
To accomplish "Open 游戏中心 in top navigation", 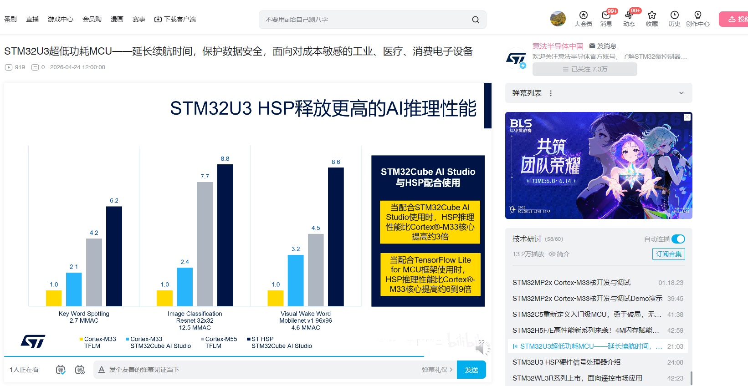I will 61,19.
